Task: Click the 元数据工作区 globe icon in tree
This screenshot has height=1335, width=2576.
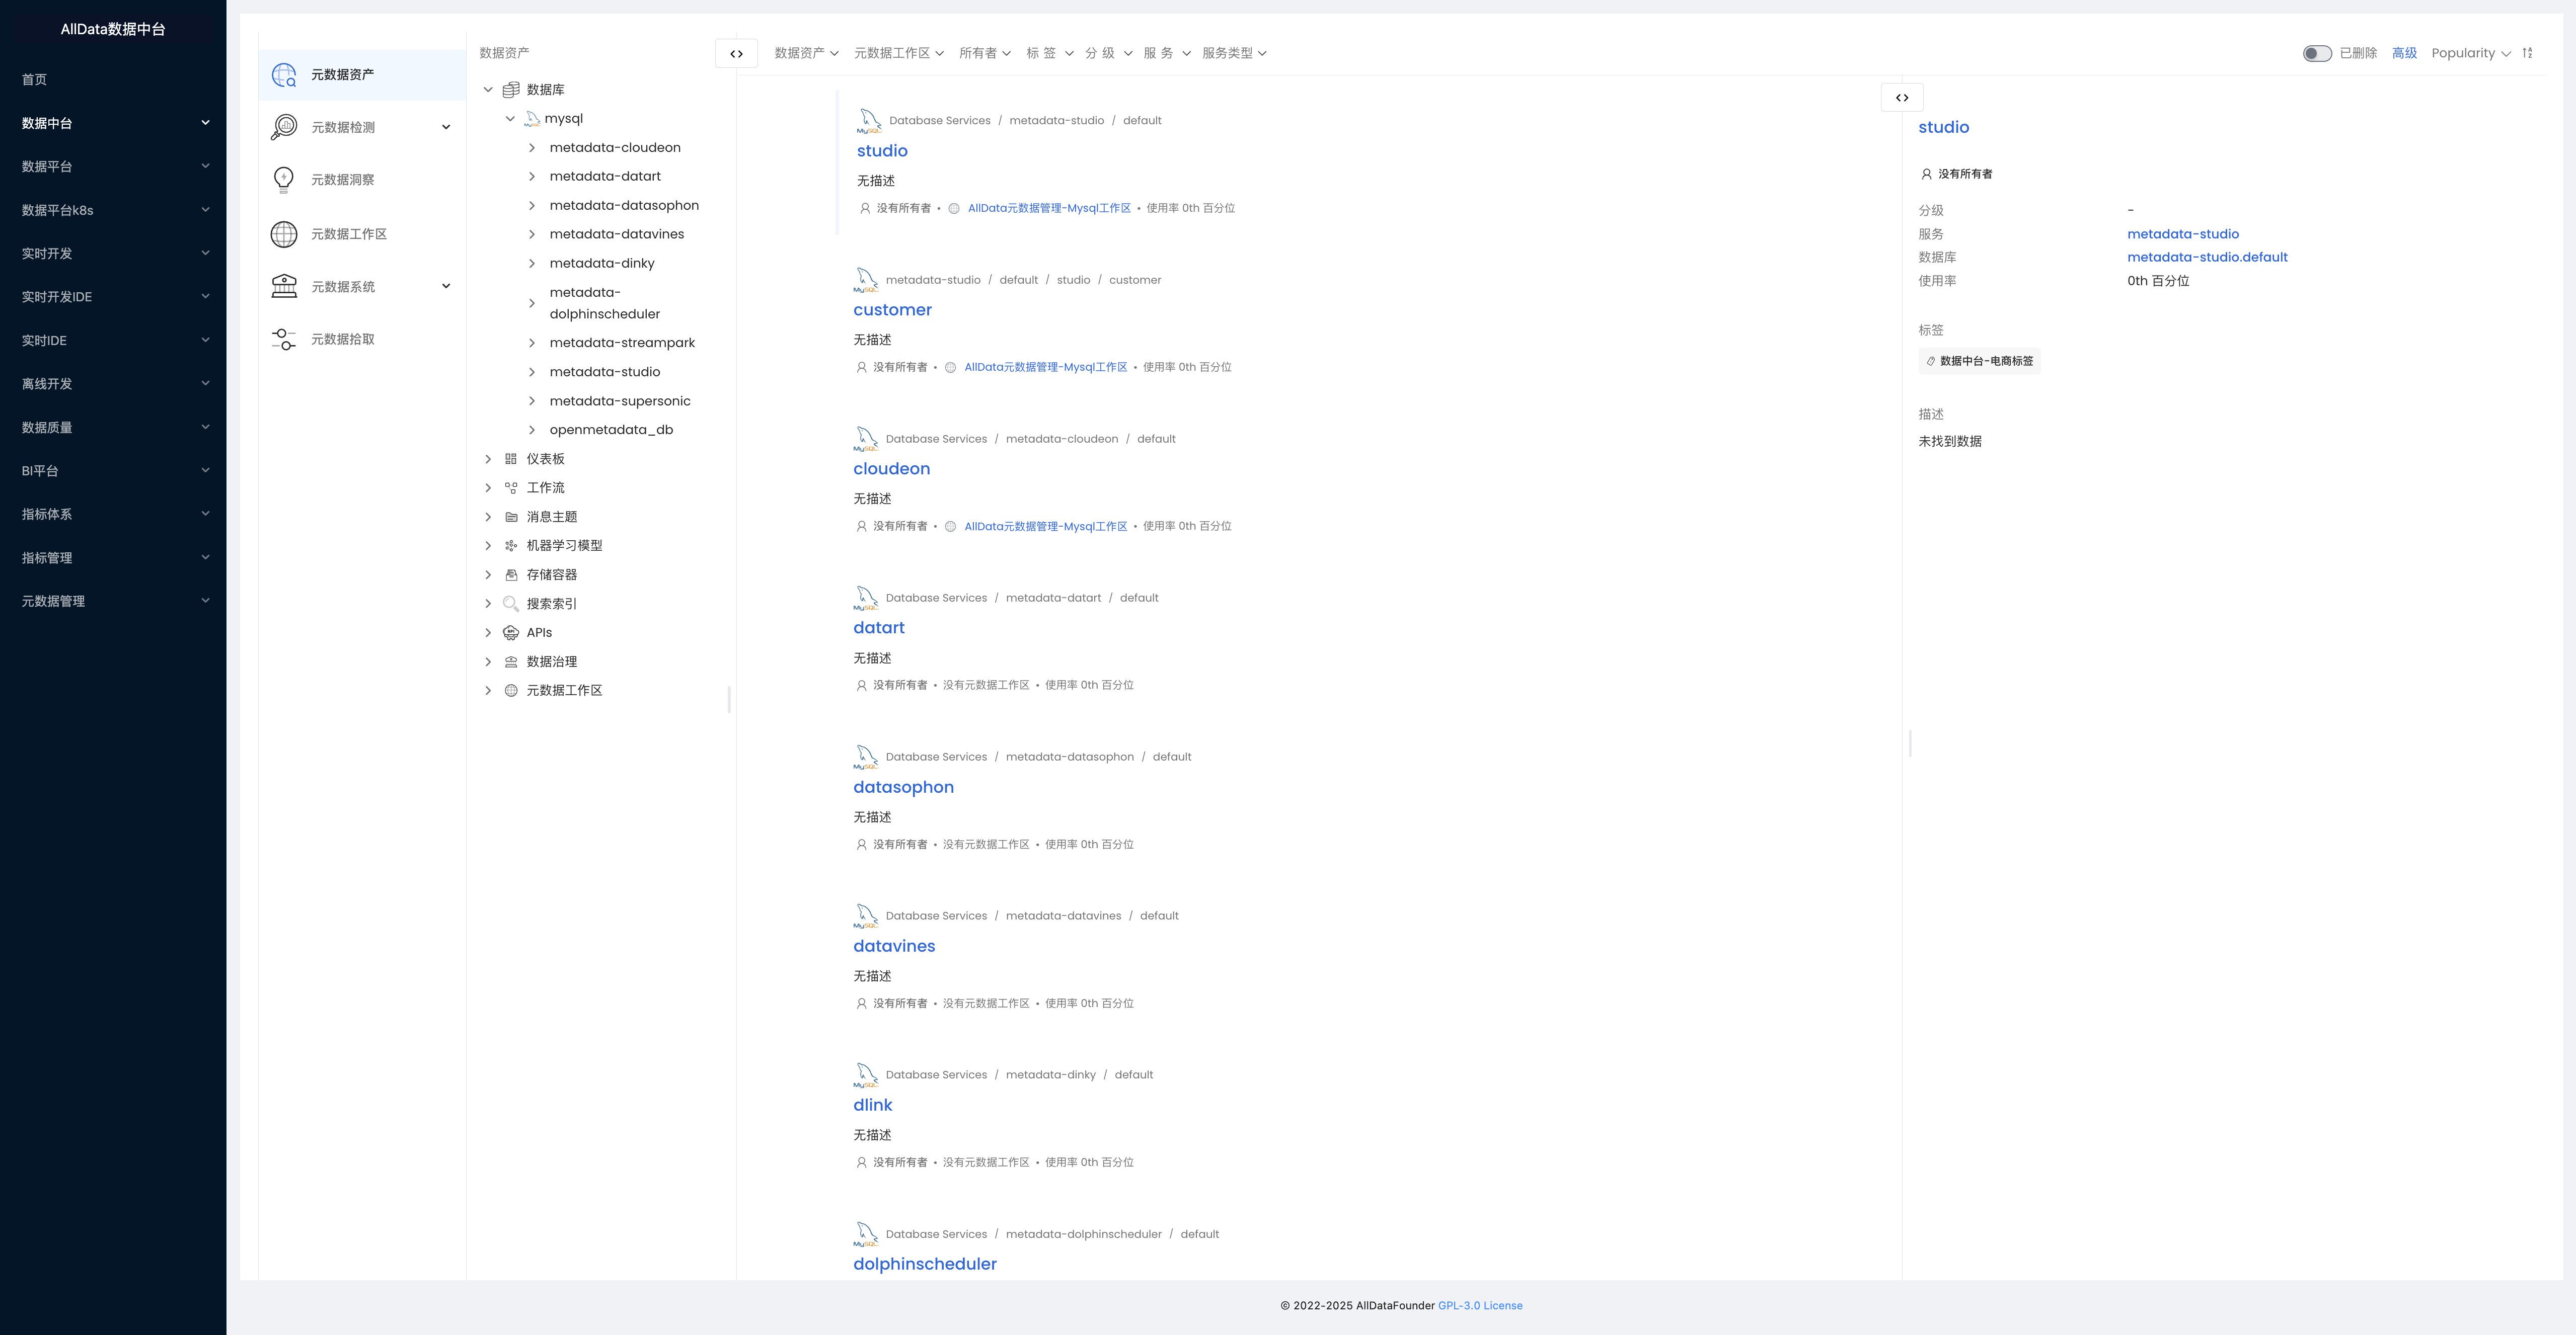Action: coord(511,691)
